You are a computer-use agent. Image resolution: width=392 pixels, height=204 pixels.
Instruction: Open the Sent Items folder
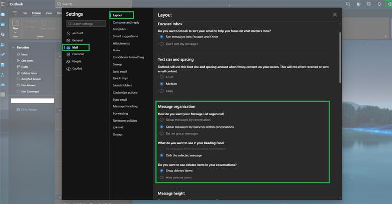point(27,61)
